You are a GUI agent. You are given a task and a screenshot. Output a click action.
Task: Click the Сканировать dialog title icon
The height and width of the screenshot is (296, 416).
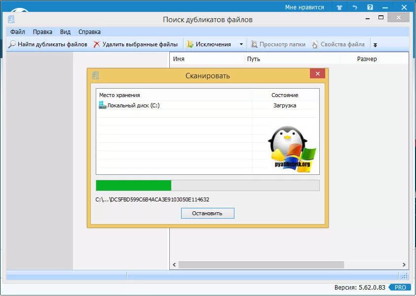(x=96, y=75)
